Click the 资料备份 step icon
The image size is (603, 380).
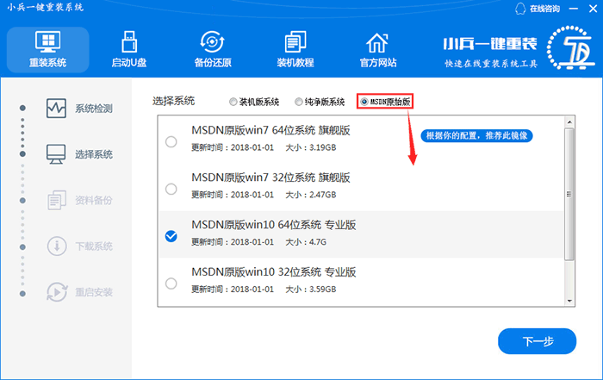(57, 200)
